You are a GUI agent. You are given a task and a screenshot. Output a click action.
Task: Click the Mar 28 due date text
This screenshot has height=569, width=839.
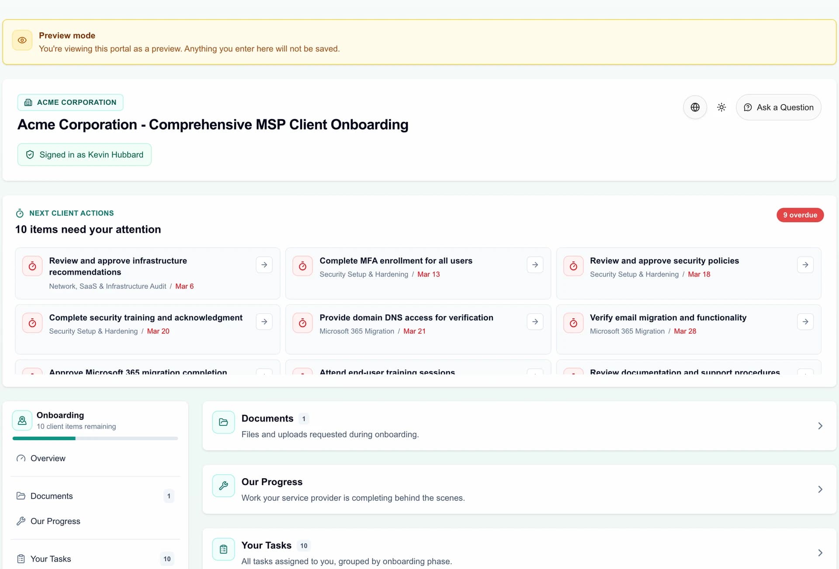click(685, 331)
